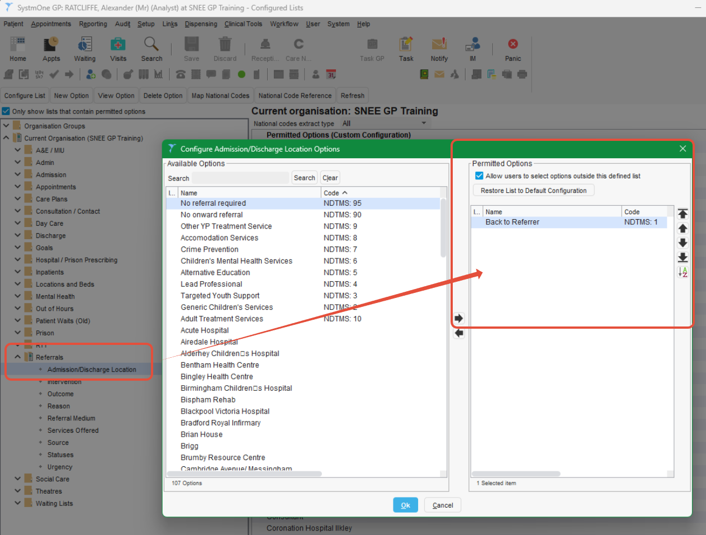The height and width of the screenshot is (535, 706).
Task: Click the Ok button in dialog
Action: (x=405, y=505)
